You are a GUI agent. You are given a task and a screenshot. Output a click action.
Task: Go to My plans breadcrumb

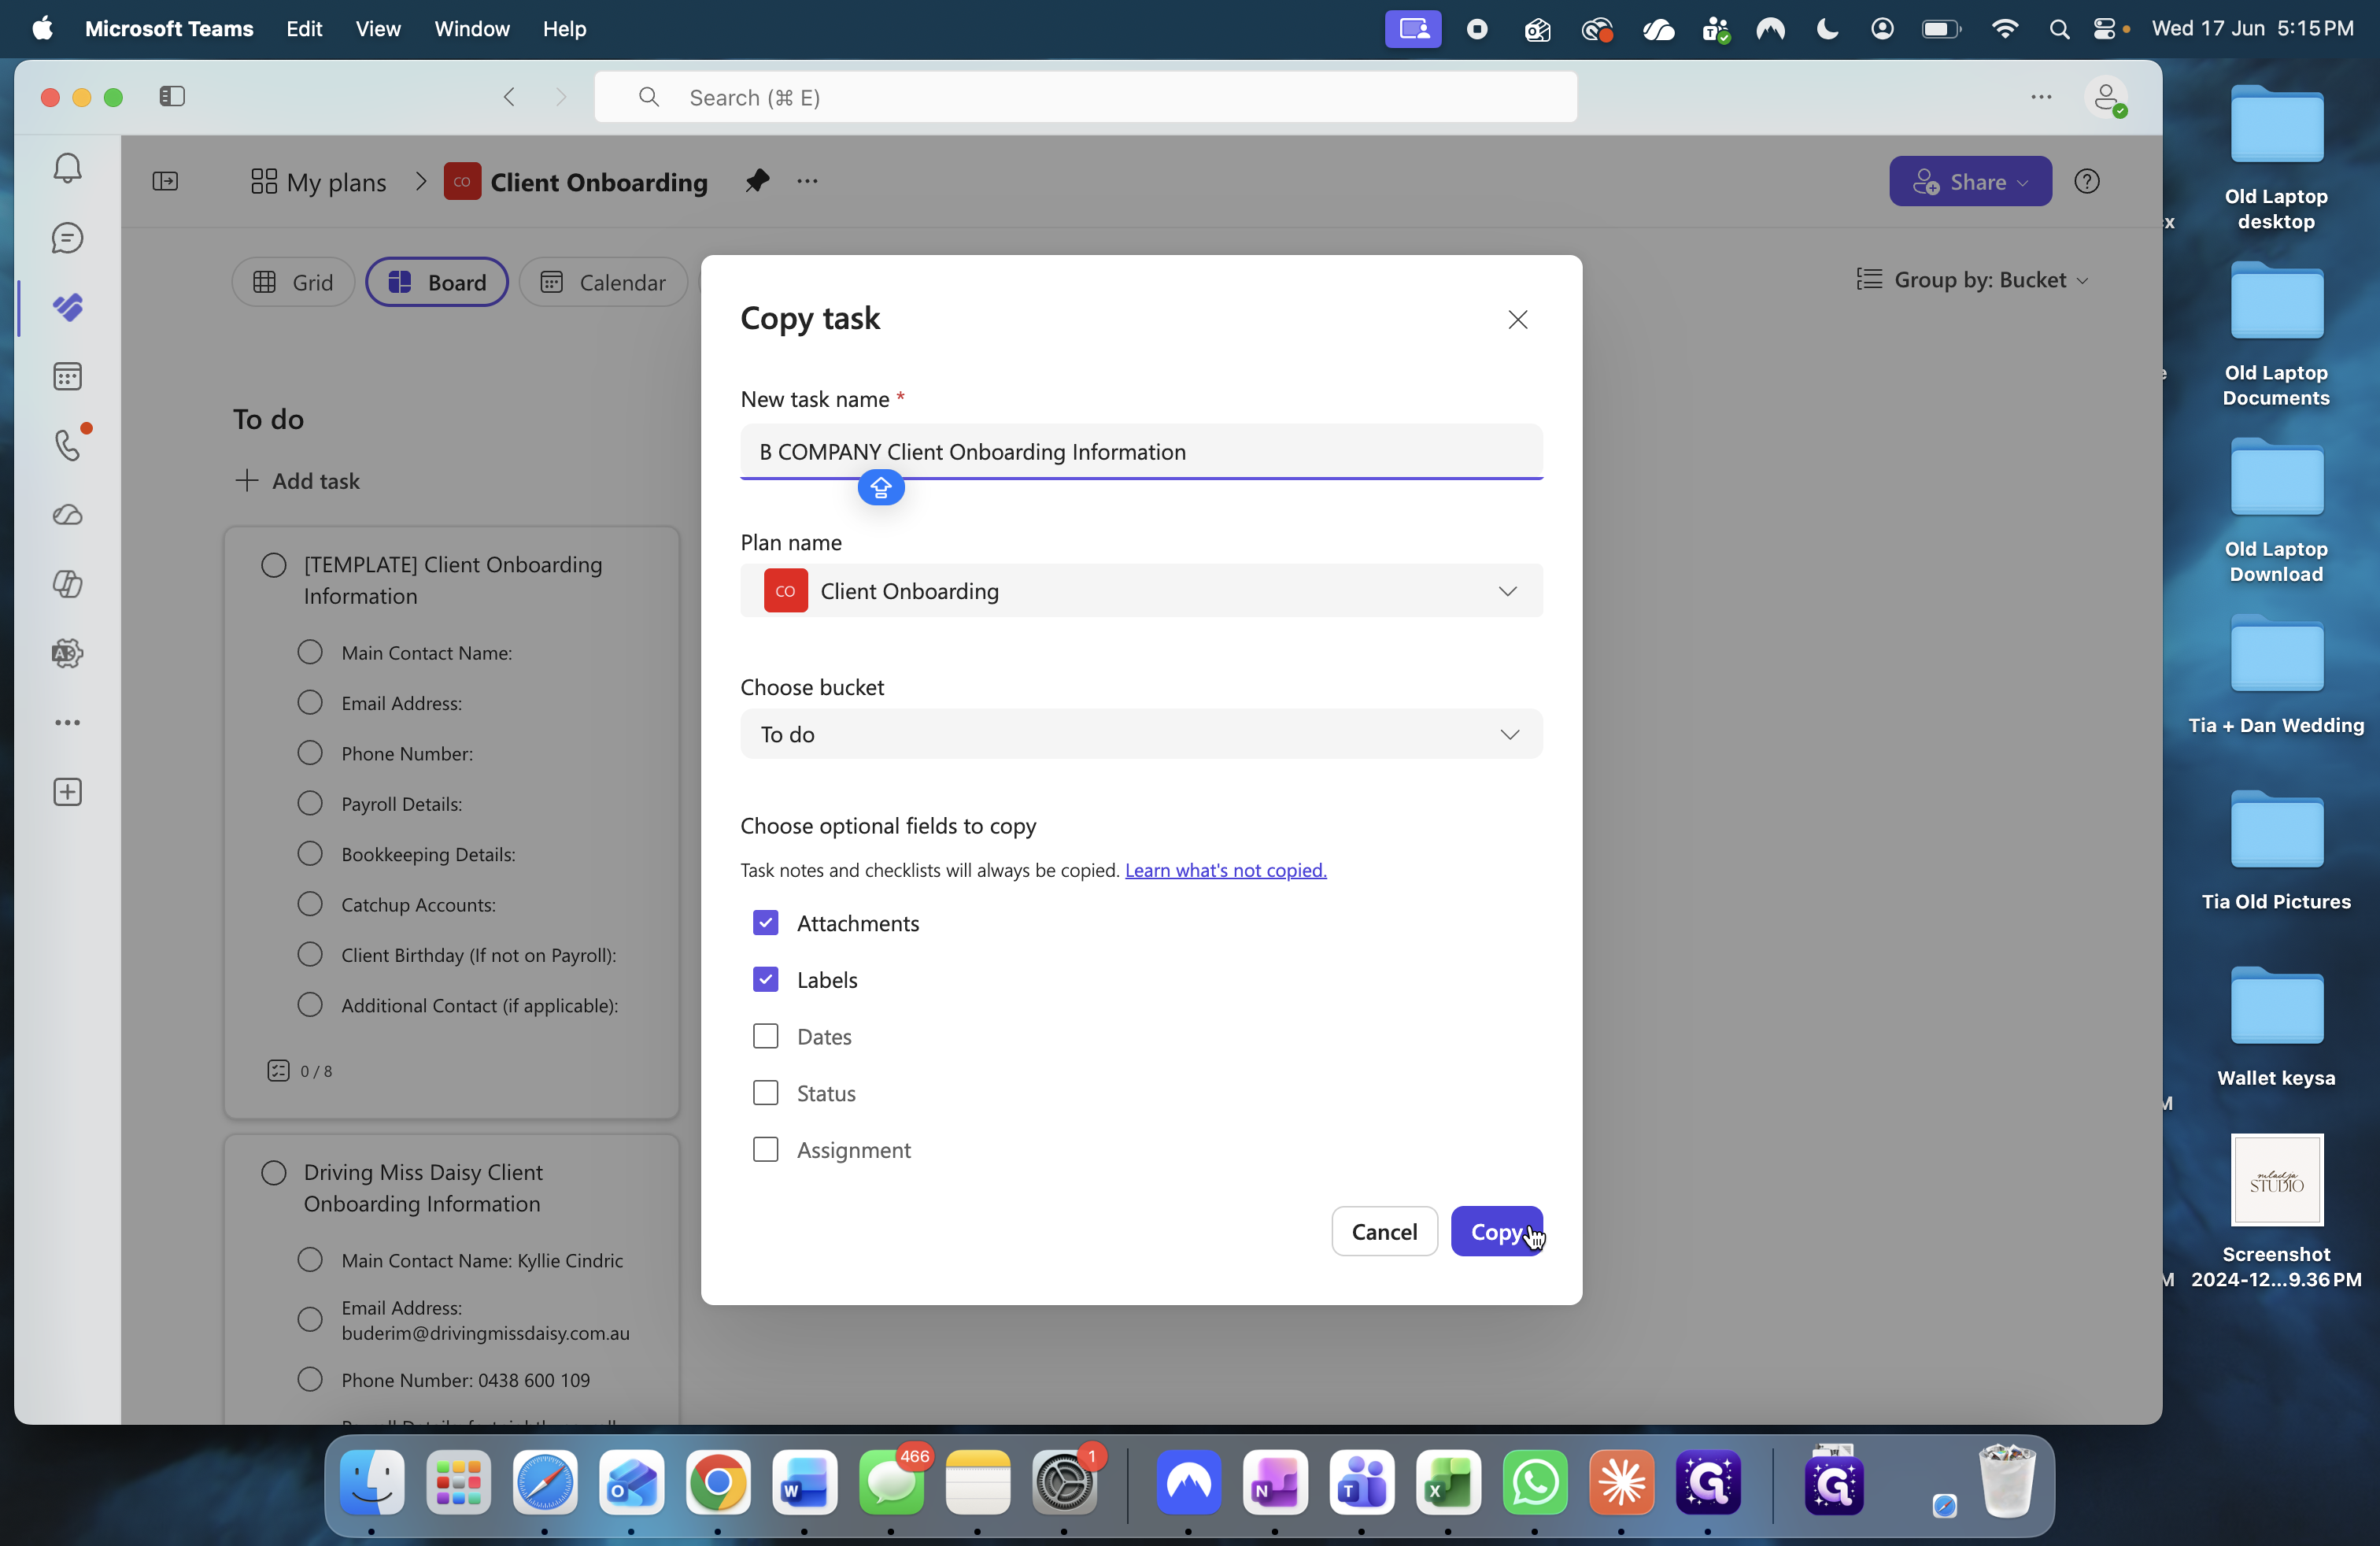(318, 182)
